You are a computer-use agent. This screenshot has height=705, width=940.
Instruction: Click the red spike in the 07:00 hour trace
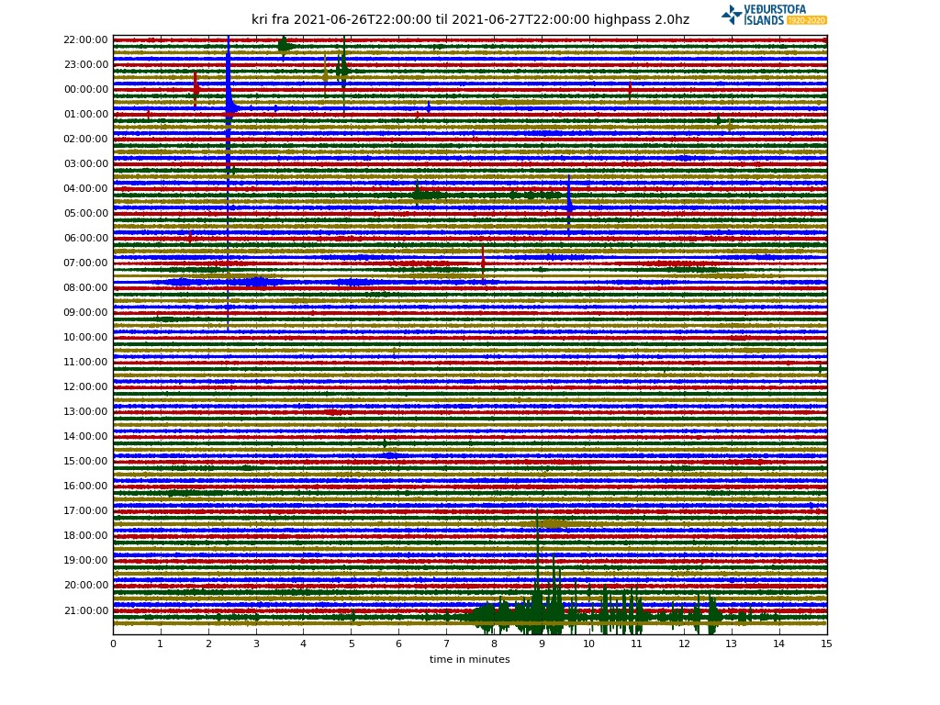483,263
